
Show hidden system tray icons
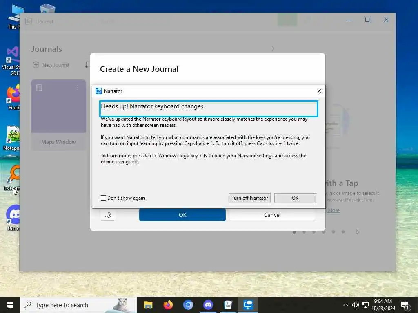[x=345, y=305]
